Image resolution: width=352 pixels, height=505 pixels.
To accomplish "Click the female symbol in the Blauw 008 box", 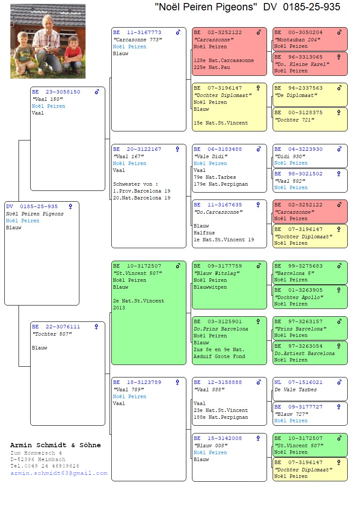I will 258,438.
